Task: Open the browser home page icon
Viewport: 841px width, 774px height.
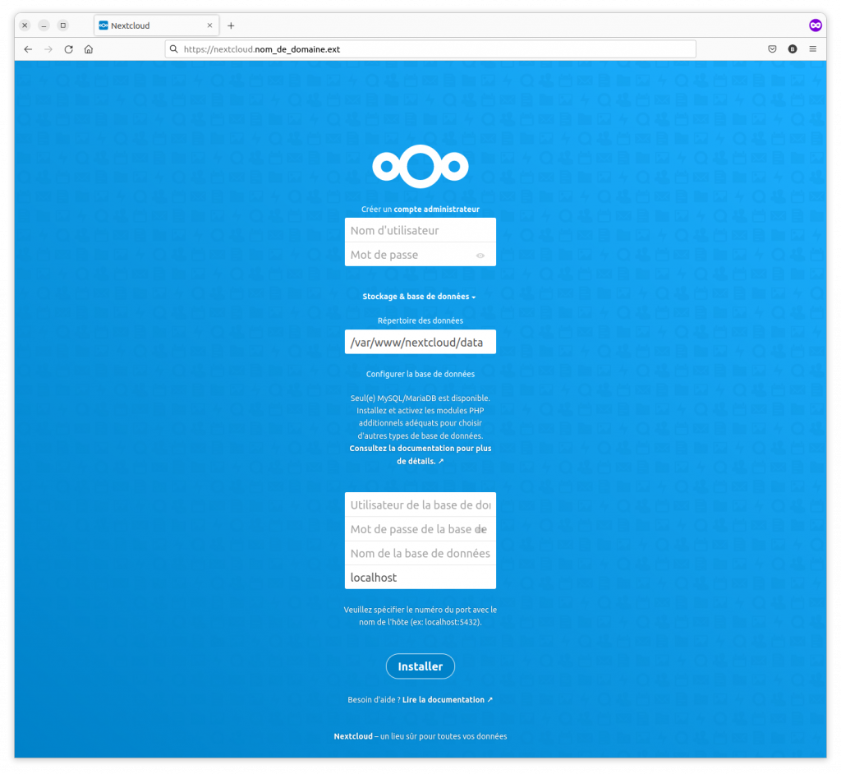Action: [89, 49]
